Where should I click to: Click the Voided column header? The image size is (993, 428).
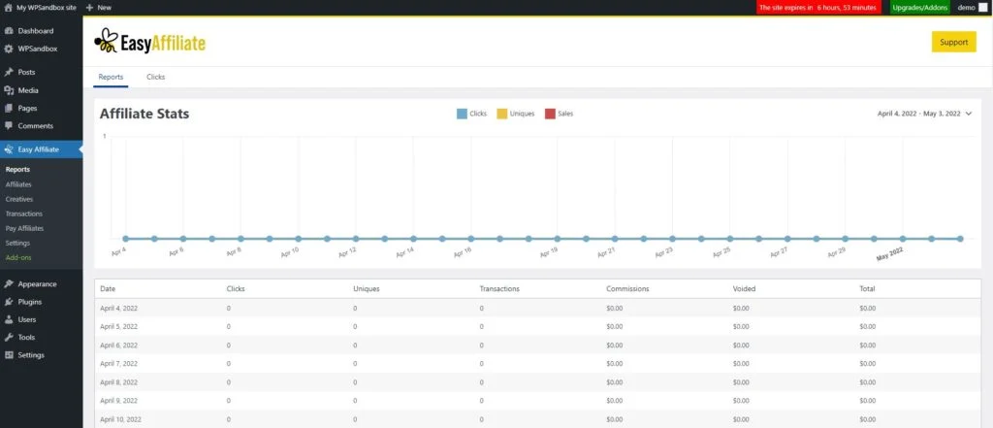[x=744, y=288]
